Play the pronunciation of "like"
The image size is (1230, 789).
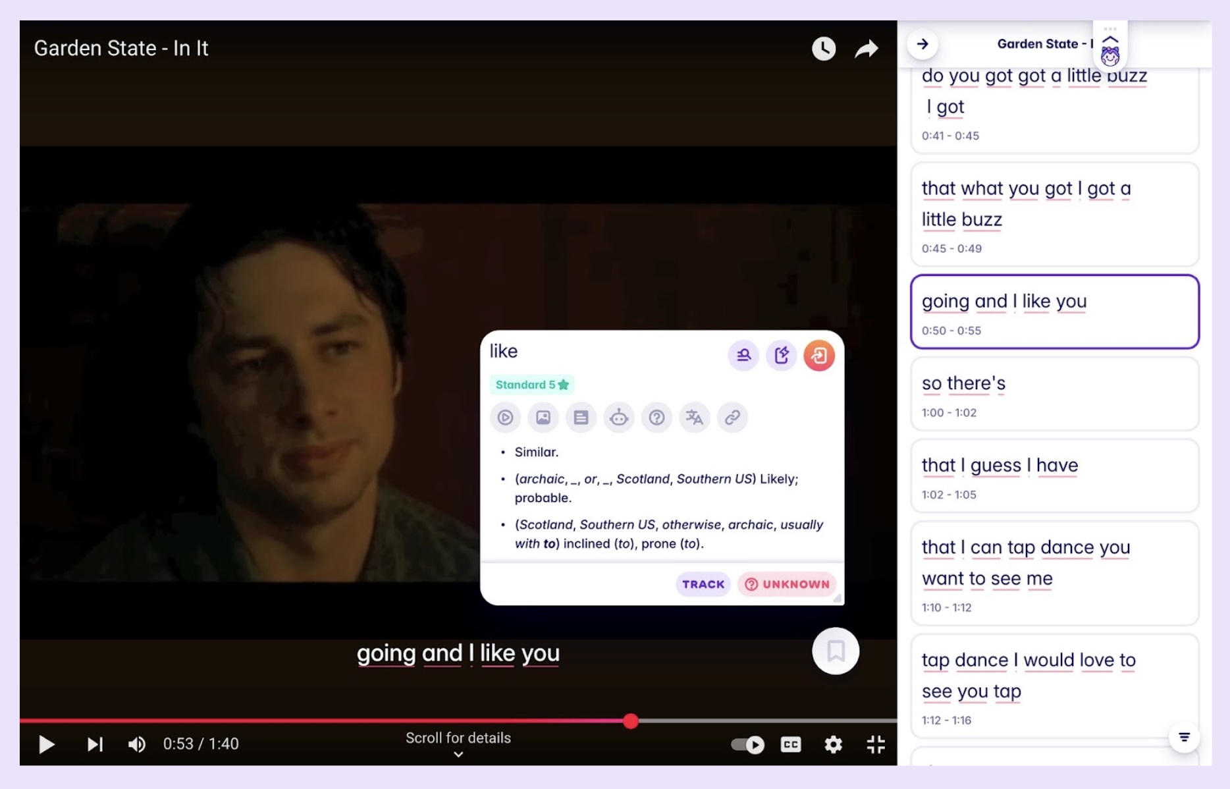(x=505, y=417)
